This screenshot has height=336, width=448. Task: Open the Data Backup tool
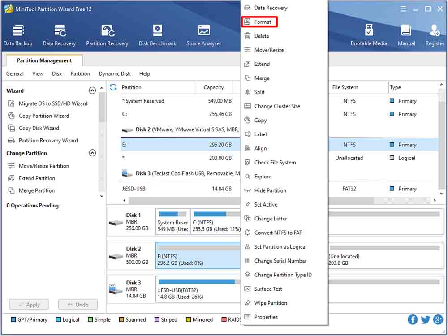pyautogui.click(x=18, y=35)
